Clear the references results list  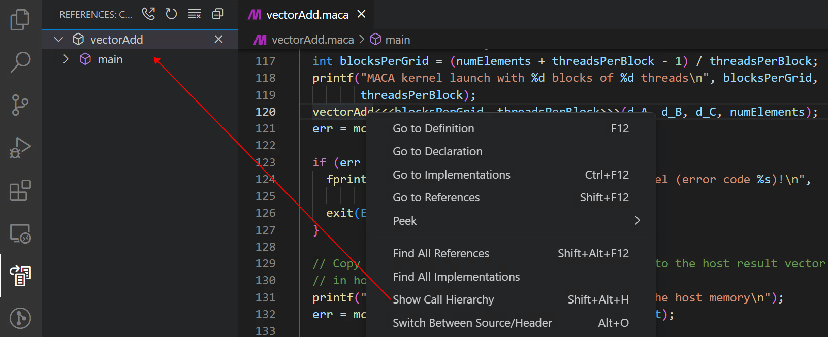[x=195, y=14]
